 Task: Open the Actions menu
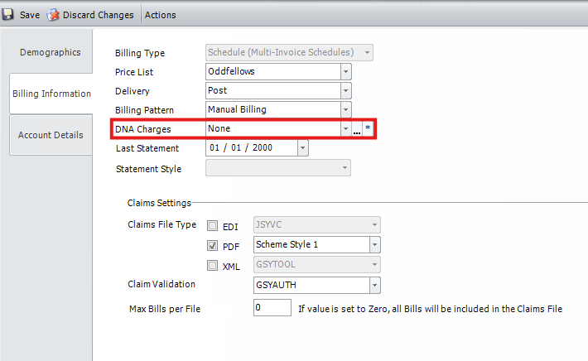(x=160, y=15)
